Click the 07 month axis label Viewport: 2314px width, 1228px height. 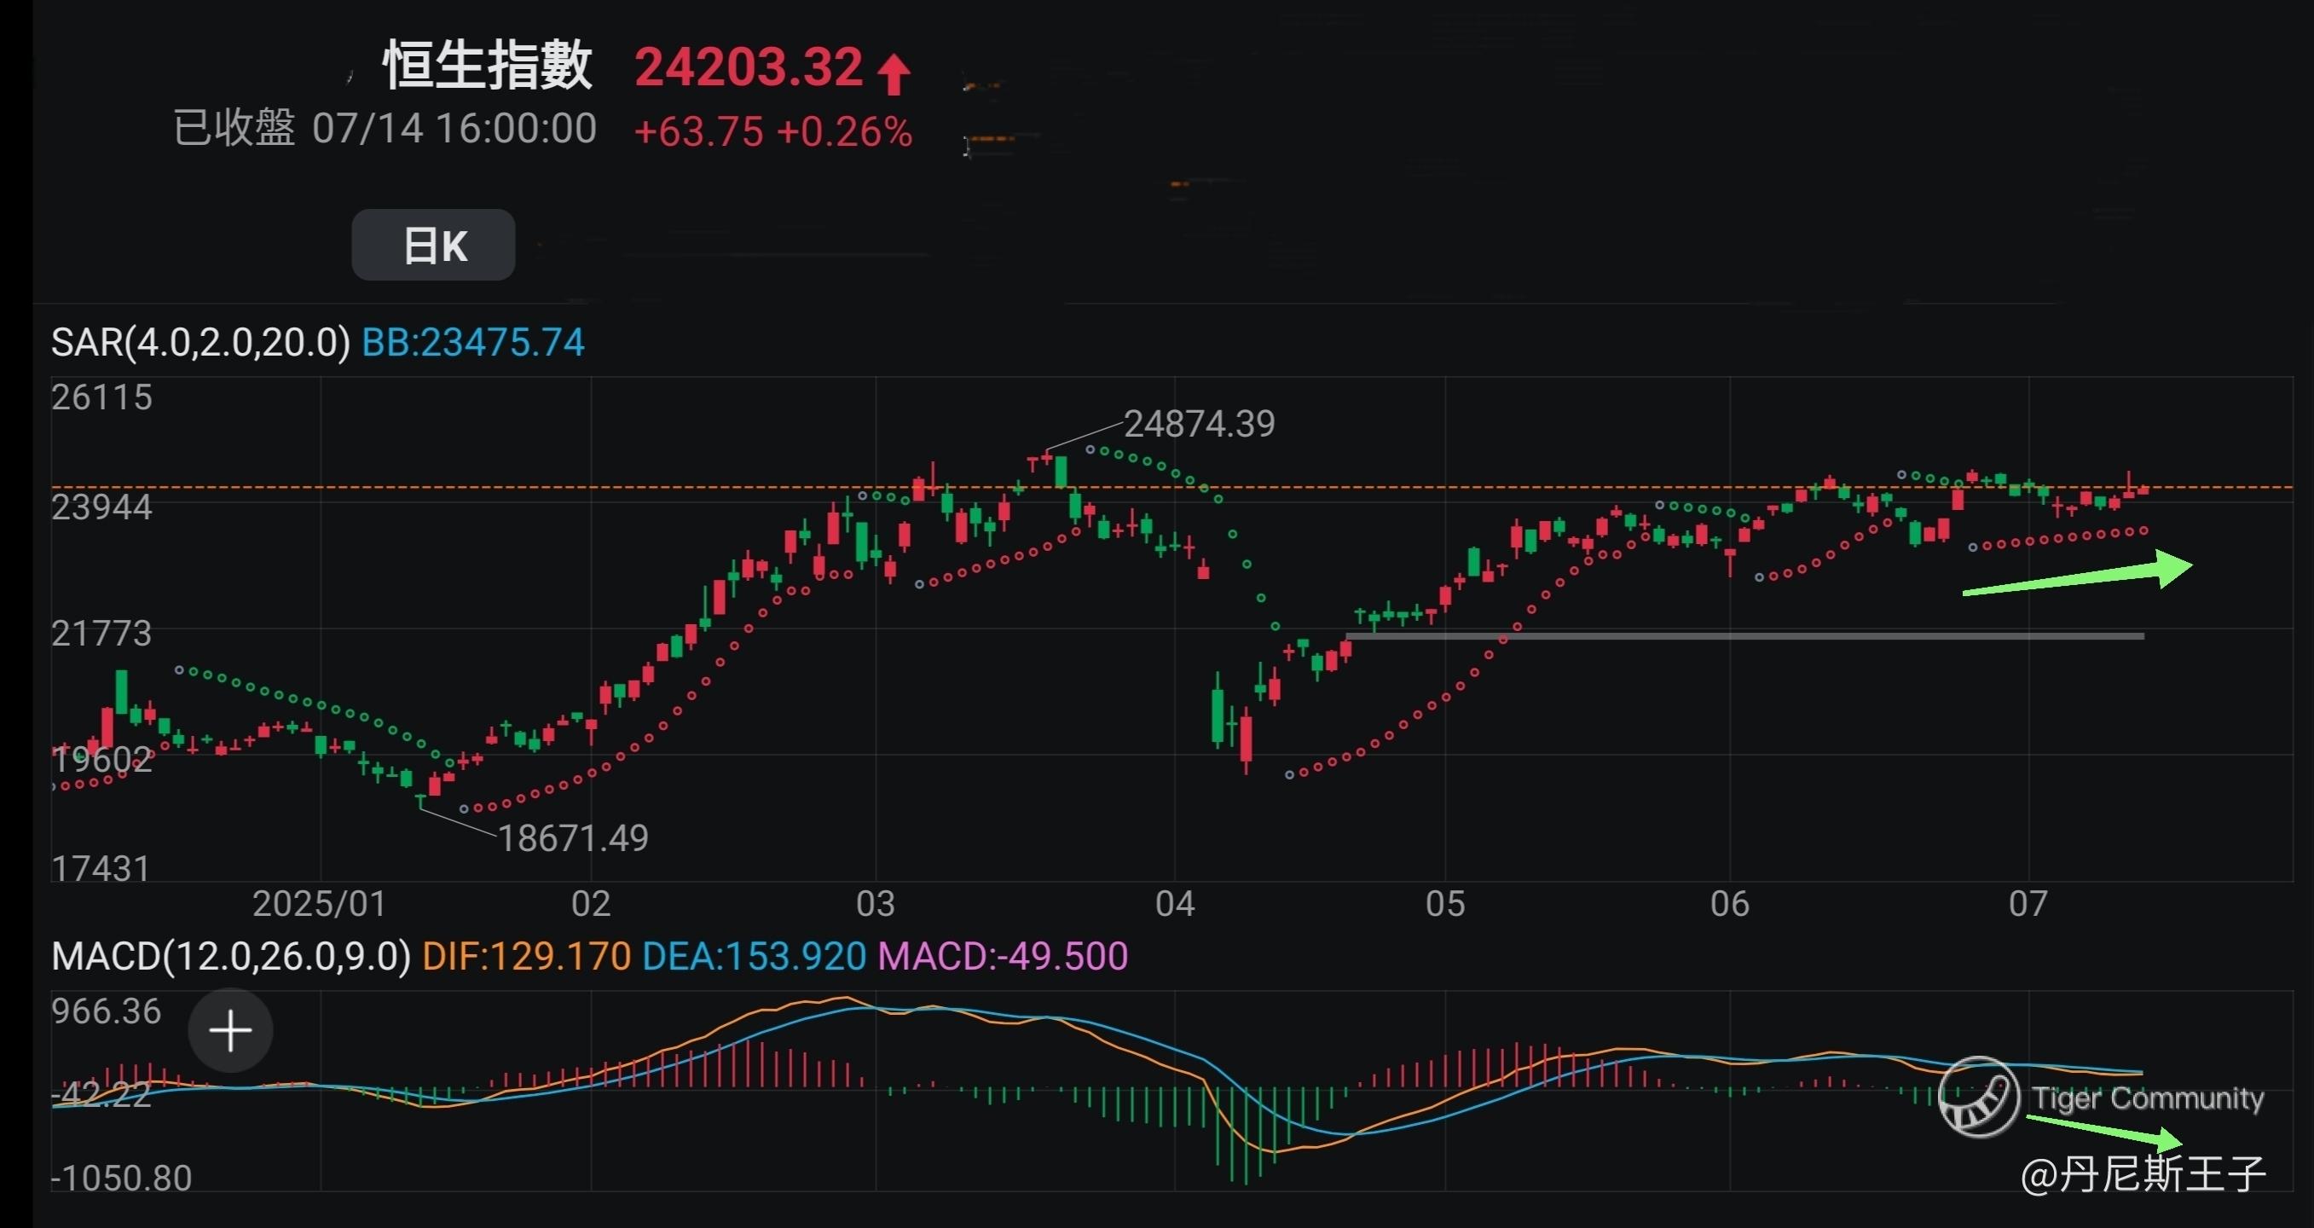[x=2028, y=904]
